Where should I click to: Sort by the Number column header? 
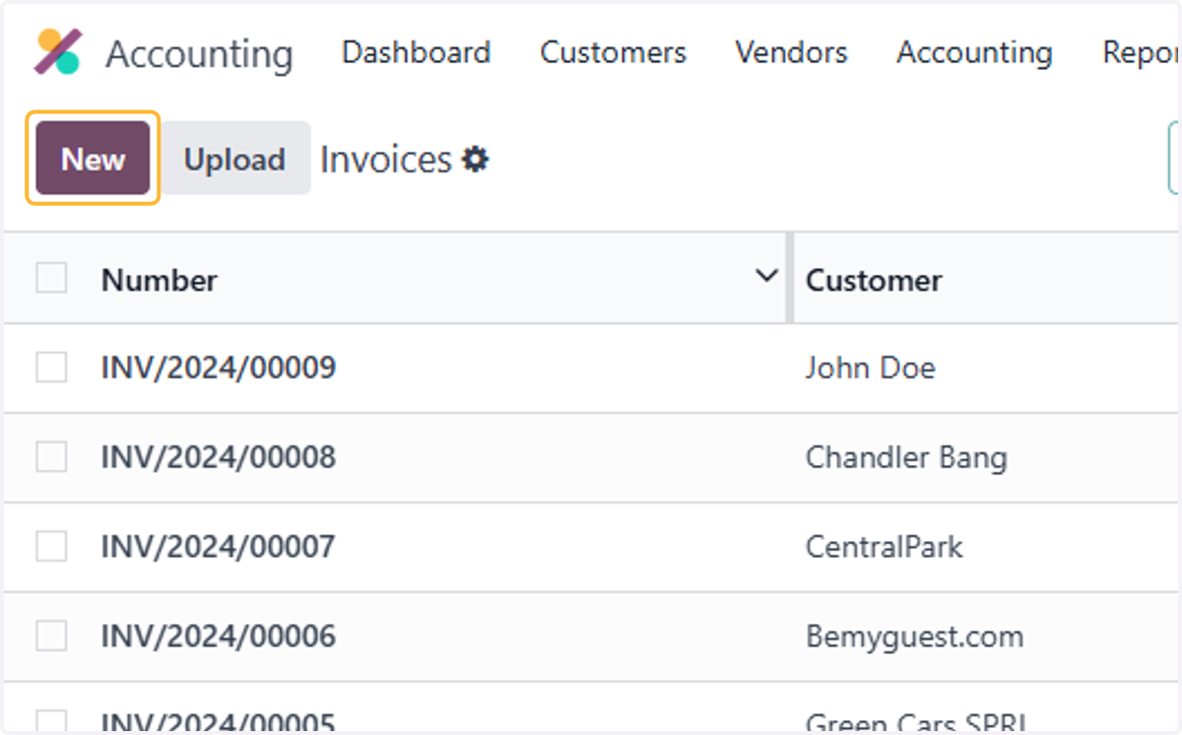point(159,280)
